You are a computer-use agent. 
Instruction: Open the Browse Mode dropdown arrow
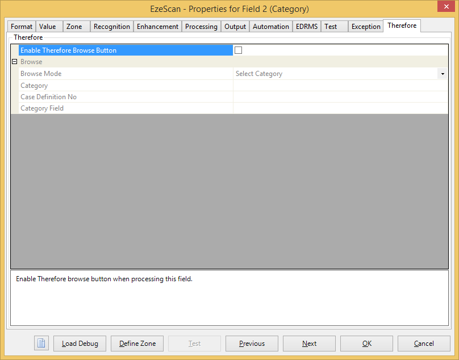[442, 74]
